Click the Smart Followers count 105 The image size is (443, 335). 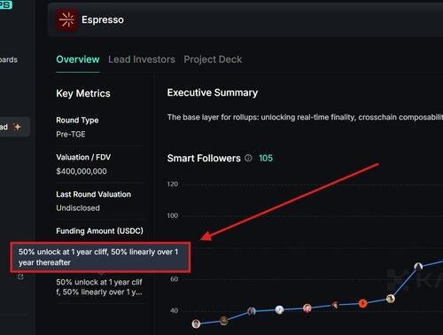[x=266, y=158]
